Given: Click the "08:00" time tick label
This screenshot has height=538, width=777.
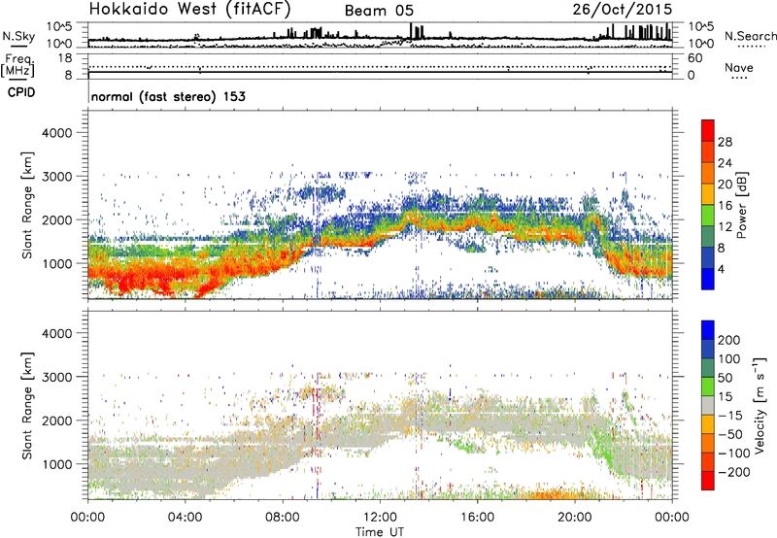Looking at the screenshot, I should (x=283, y=518).
